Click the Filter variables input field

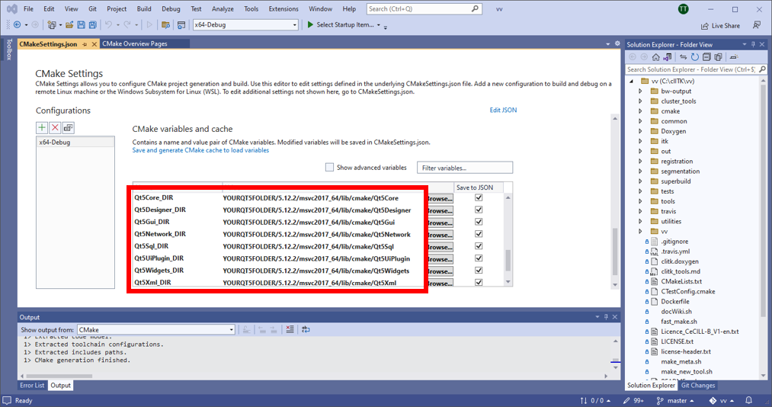(x=465, y=168)
